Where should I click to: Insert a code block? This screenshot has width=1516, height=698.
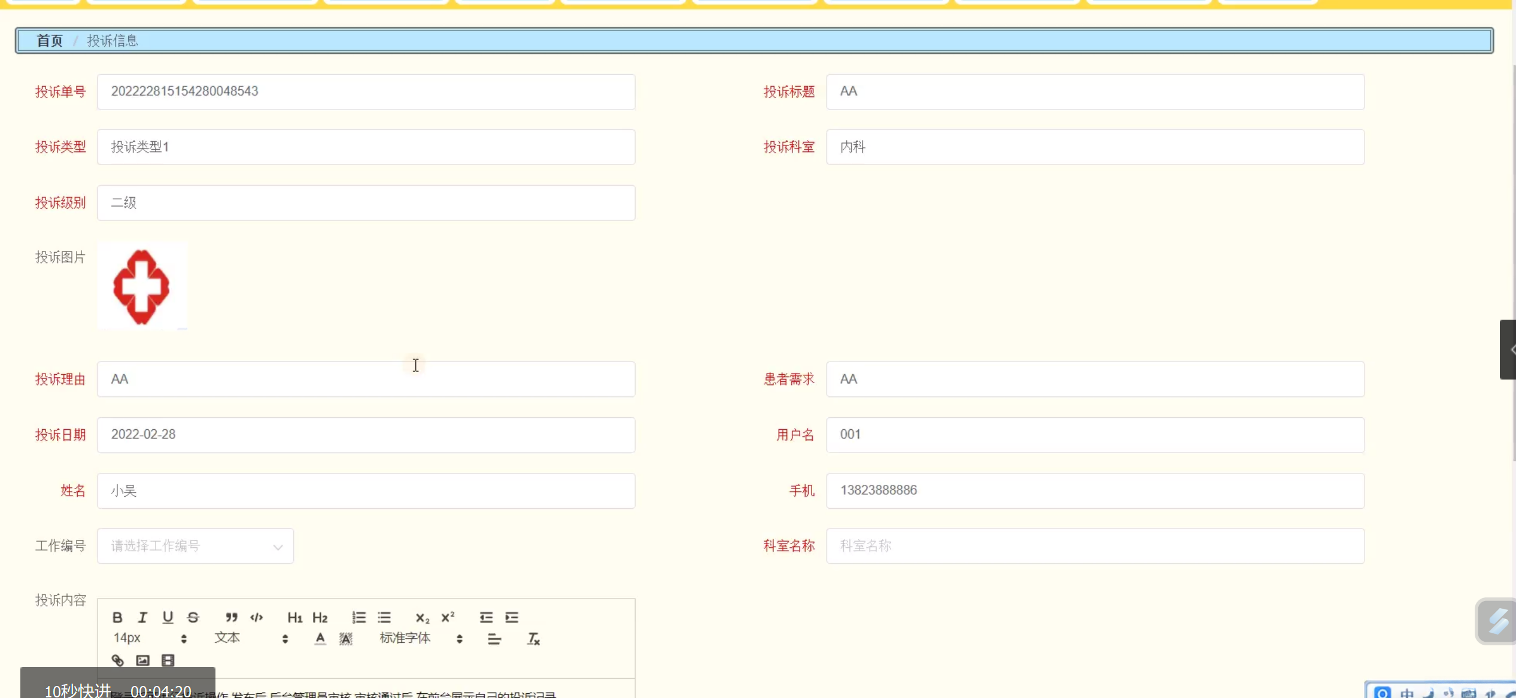point(257,617)
